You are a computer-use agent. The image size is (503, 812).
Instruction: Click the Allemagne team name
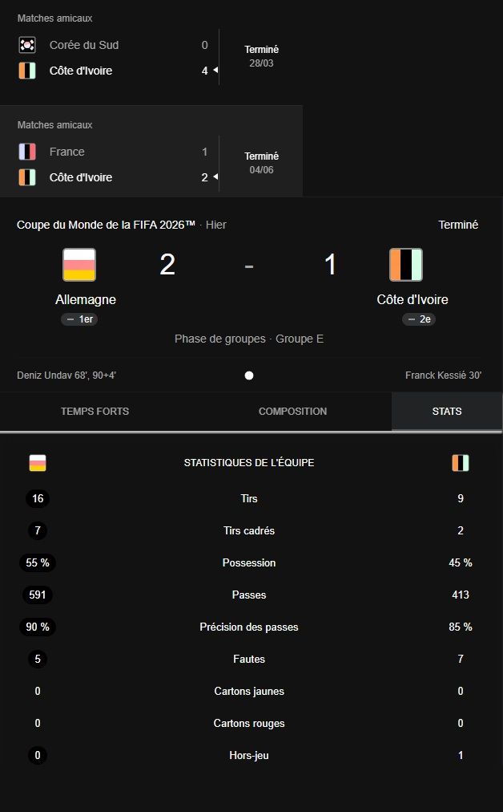coord(86,299)
